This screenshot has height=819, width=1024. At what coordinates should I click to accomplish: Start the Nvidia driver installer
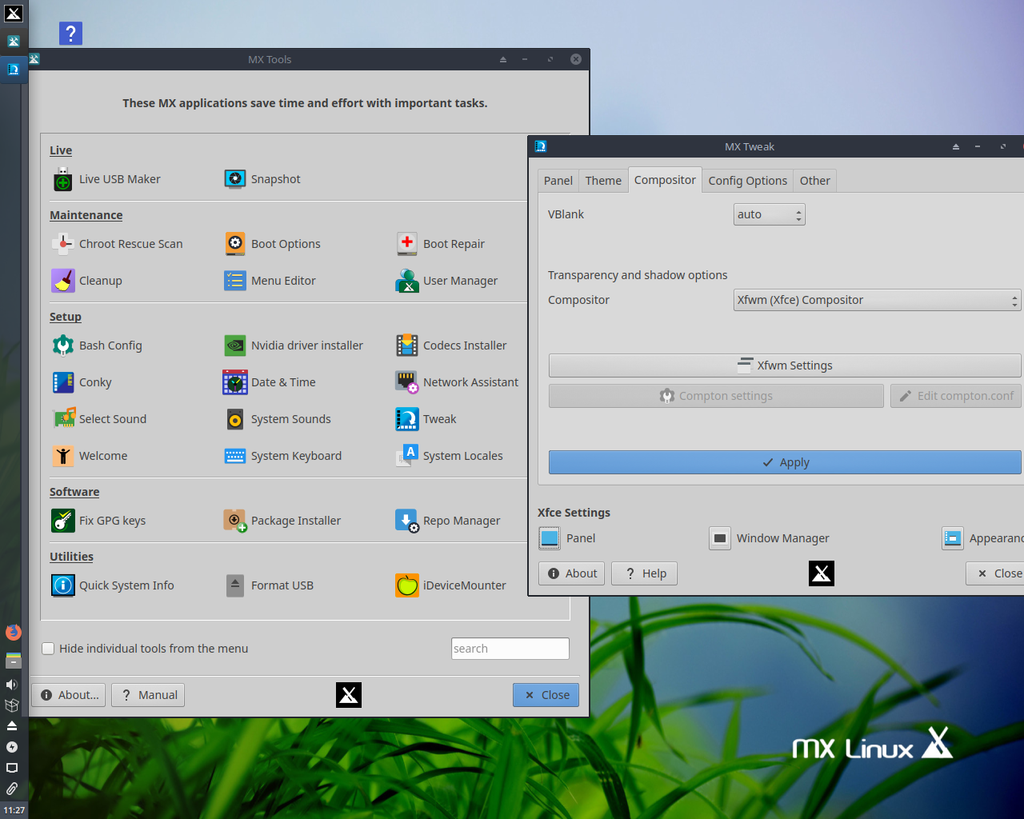306,345
